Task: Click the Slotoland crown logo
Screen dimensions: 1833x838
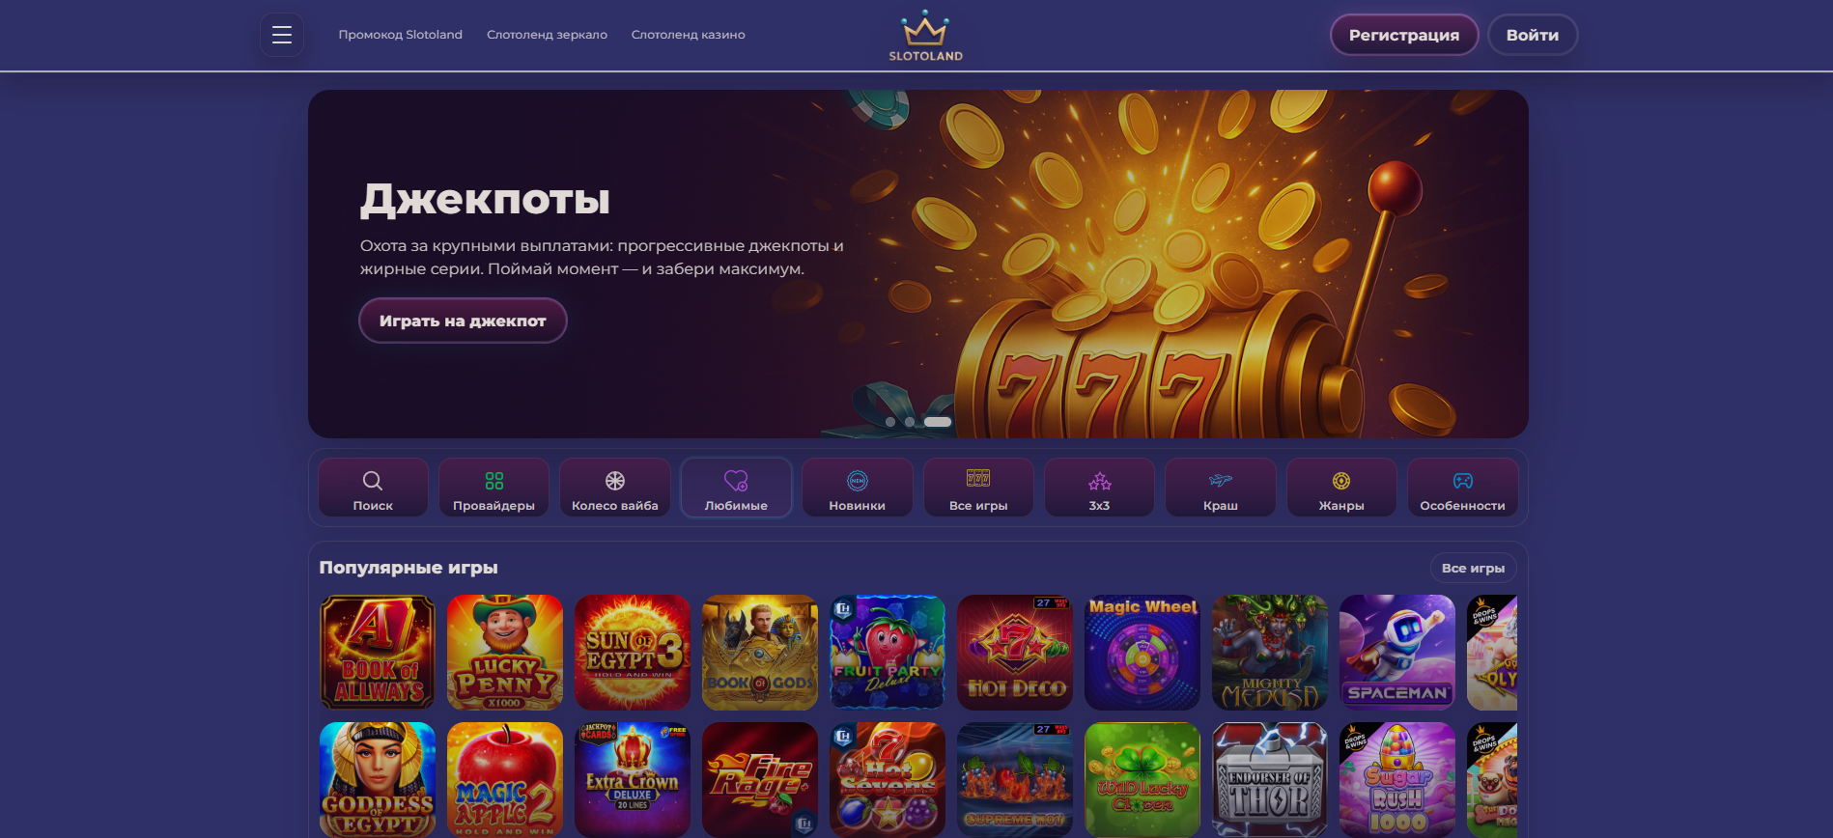Action: coord(925,36)
